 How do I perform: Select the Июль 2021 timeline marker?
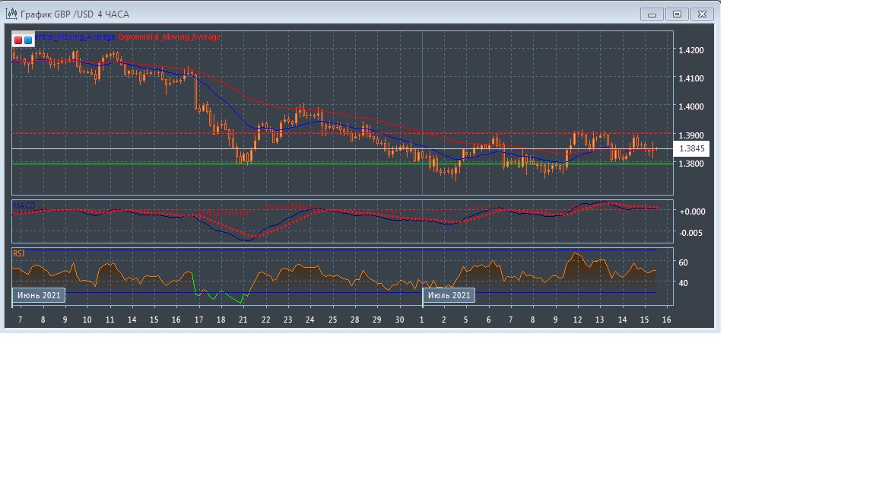[x=449, y=295]
